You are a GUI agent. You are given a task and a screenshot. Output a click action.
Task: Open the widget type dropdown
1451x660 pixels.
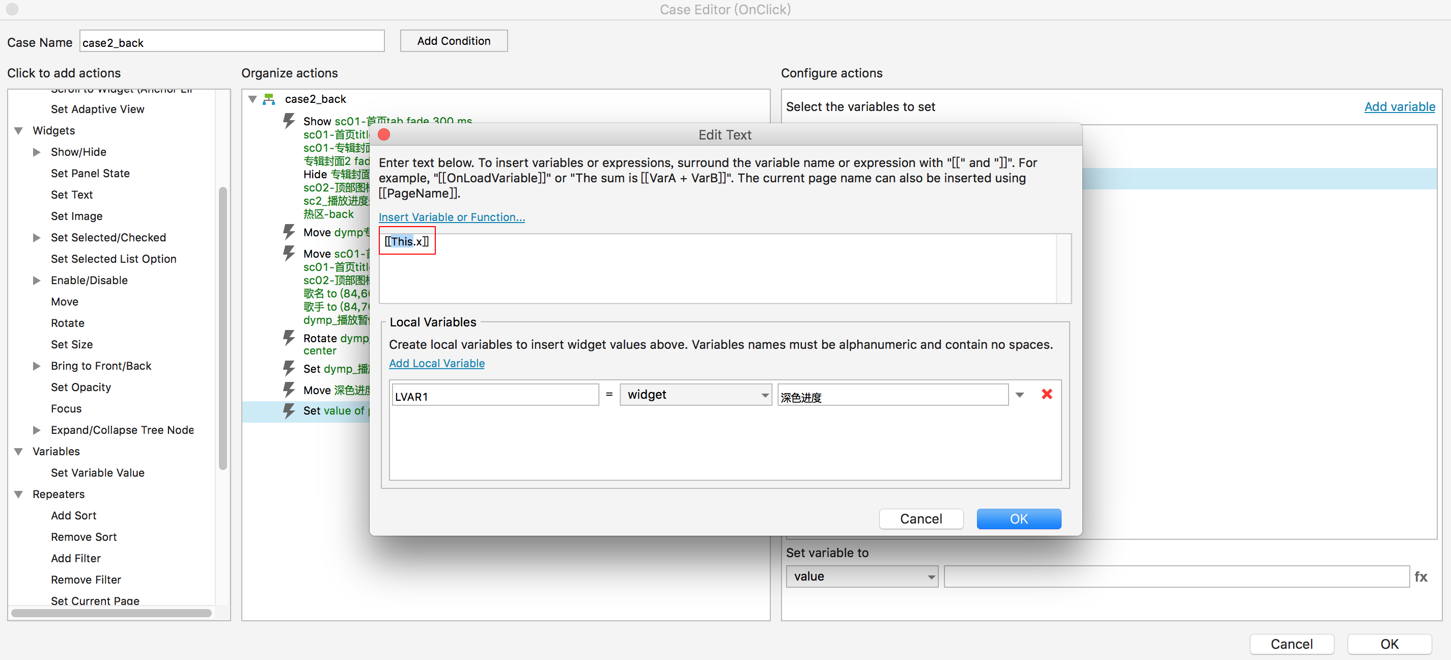(695, 395)
